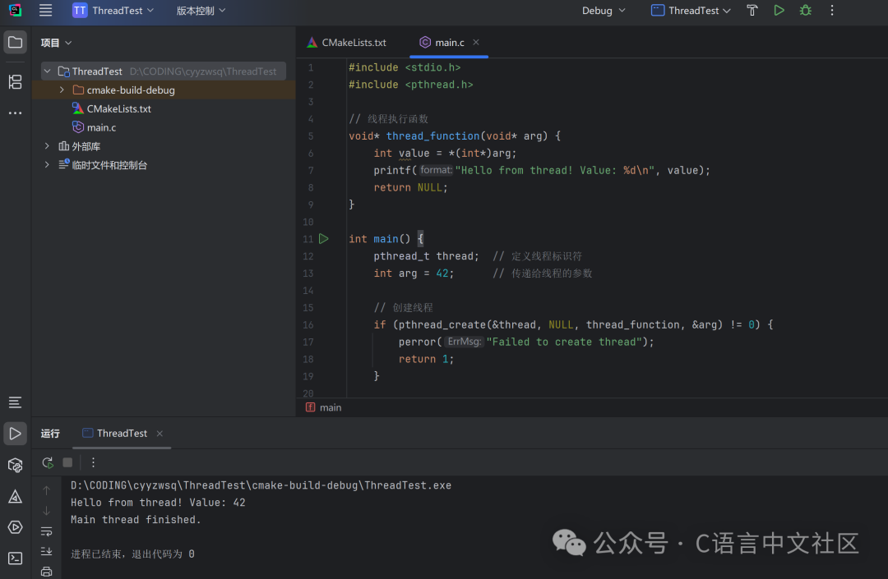Viewport: 888px width, 579px height.
Task: Open the Run tool window sidebar icon
Action: pyautogui.click(x=16, y=434)
